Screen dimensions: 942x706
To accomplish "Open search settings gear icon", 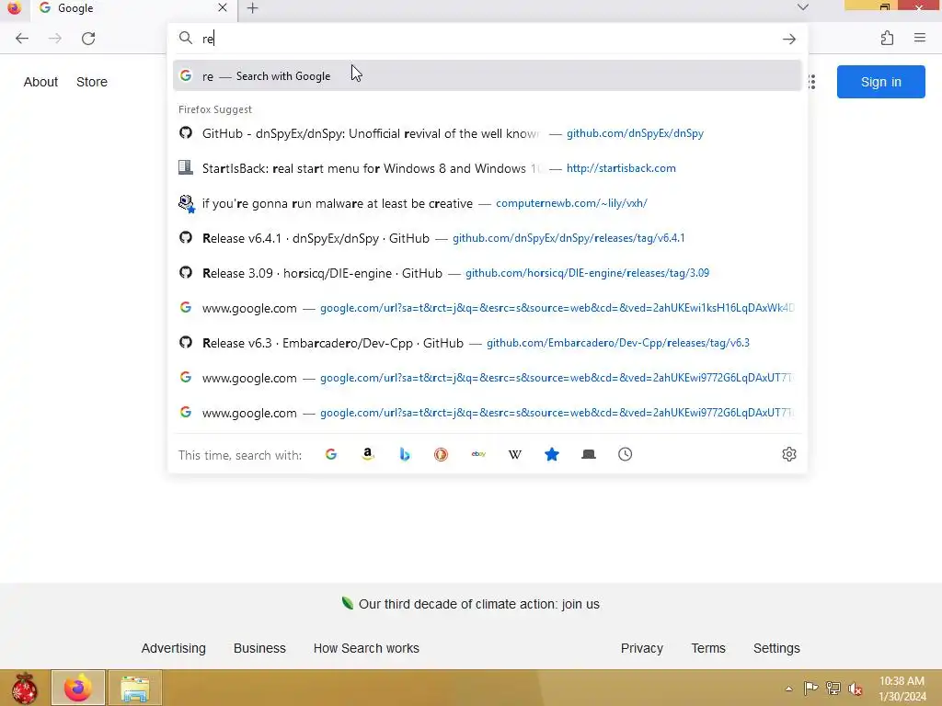I will tap(789, 454).
